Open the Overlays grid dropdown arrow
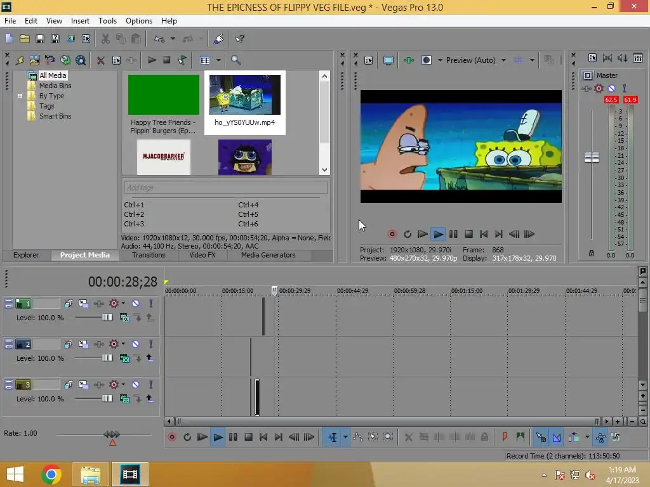 tap(532, 60)
